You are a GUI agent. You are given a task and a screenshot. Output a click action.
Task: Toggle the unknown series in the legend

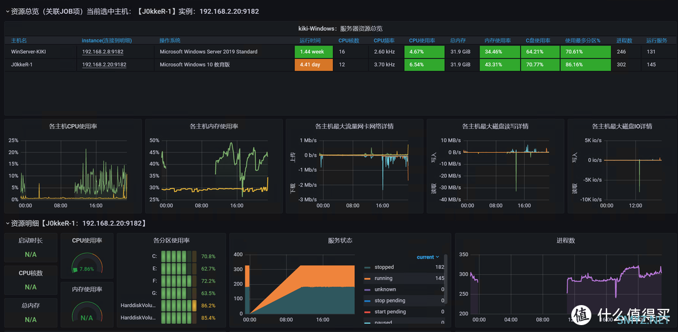[385, 289]
